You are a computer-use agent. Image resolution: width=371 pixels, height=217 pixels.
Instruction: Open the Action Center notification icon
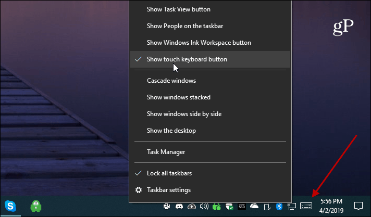pos(358,206)
